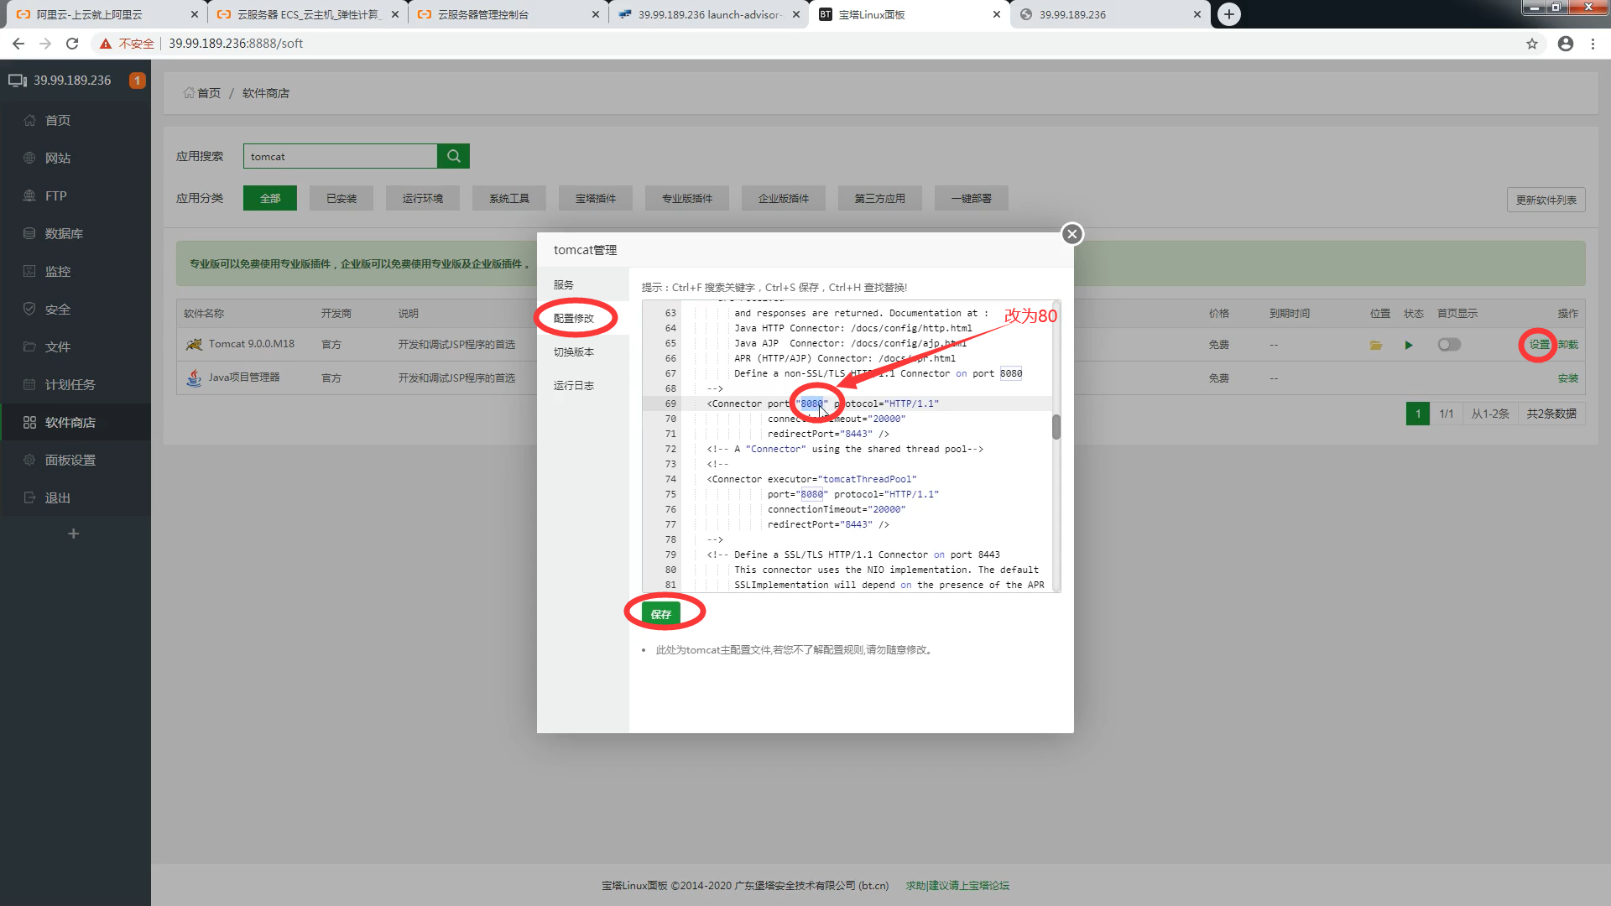The width and height of the screenshot is (1611, 906).
Task: Open the Chrome three-dot menu
Action: click(1593, 44)
